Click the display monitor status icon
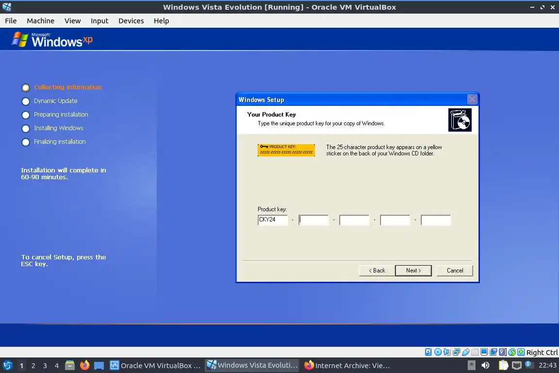Screen dimensions: 559x373 point(484,352)
